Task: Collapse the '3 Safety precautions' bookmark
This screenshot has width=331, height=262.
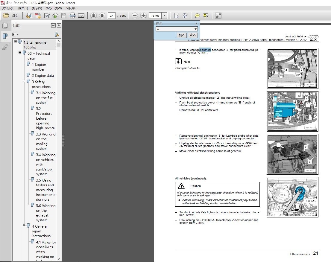Action: (24, 81)
